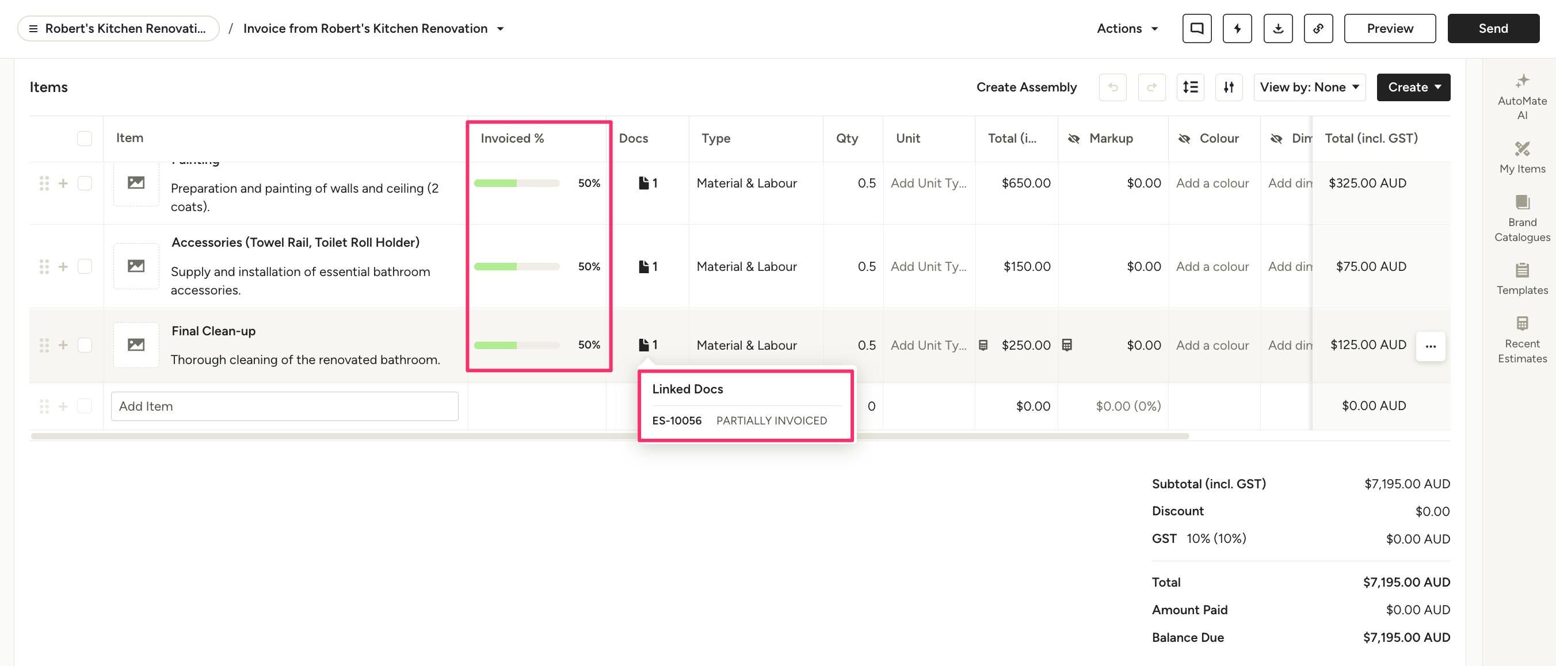Screen dimensions: 1556x666
Task: Open the GST 10% rate selector
Action: point(1216,538)
